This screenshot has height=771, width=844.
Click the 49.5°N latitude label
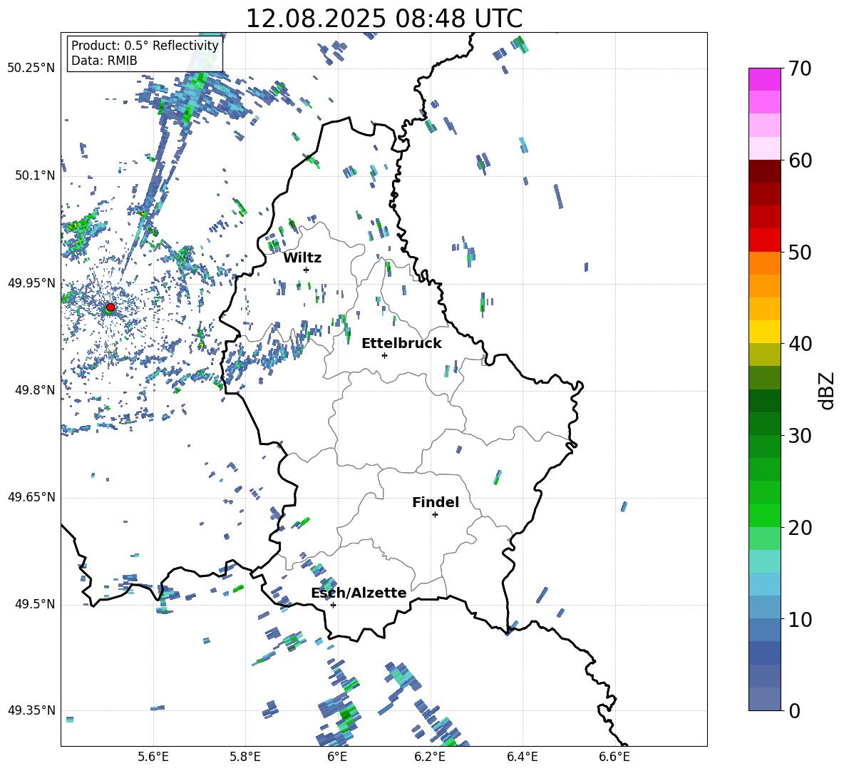click(x=35, y=605)
